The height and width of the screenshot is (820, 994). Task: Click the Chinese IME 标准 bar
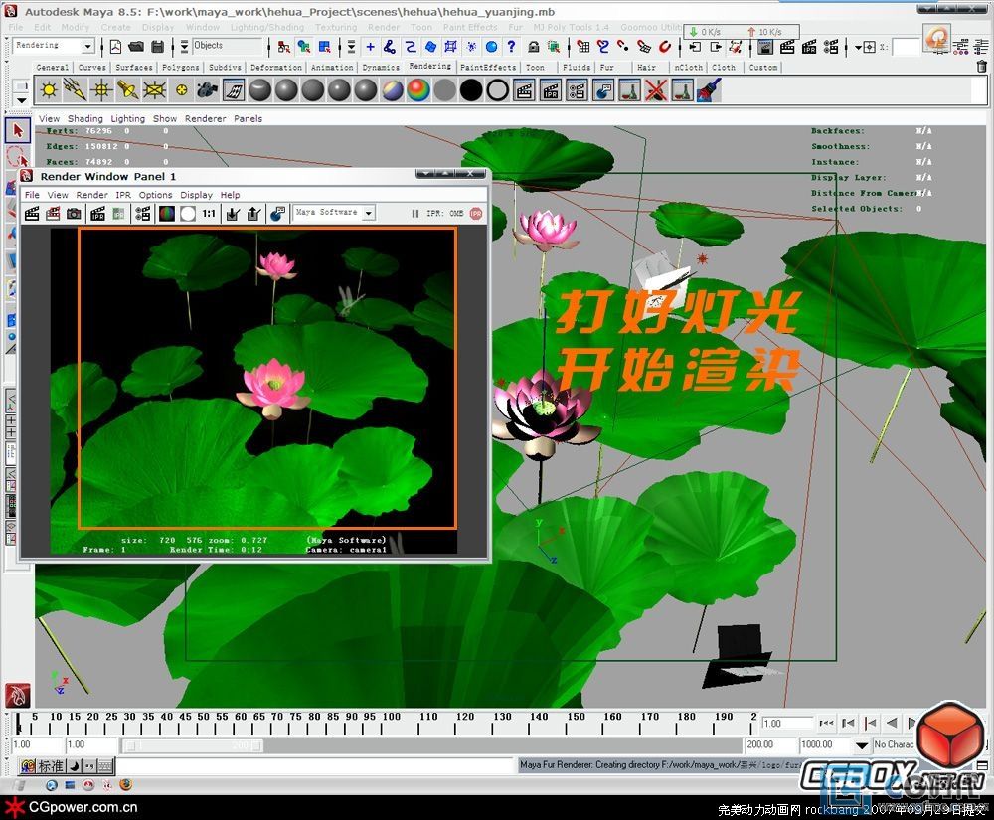pos(67,766)
